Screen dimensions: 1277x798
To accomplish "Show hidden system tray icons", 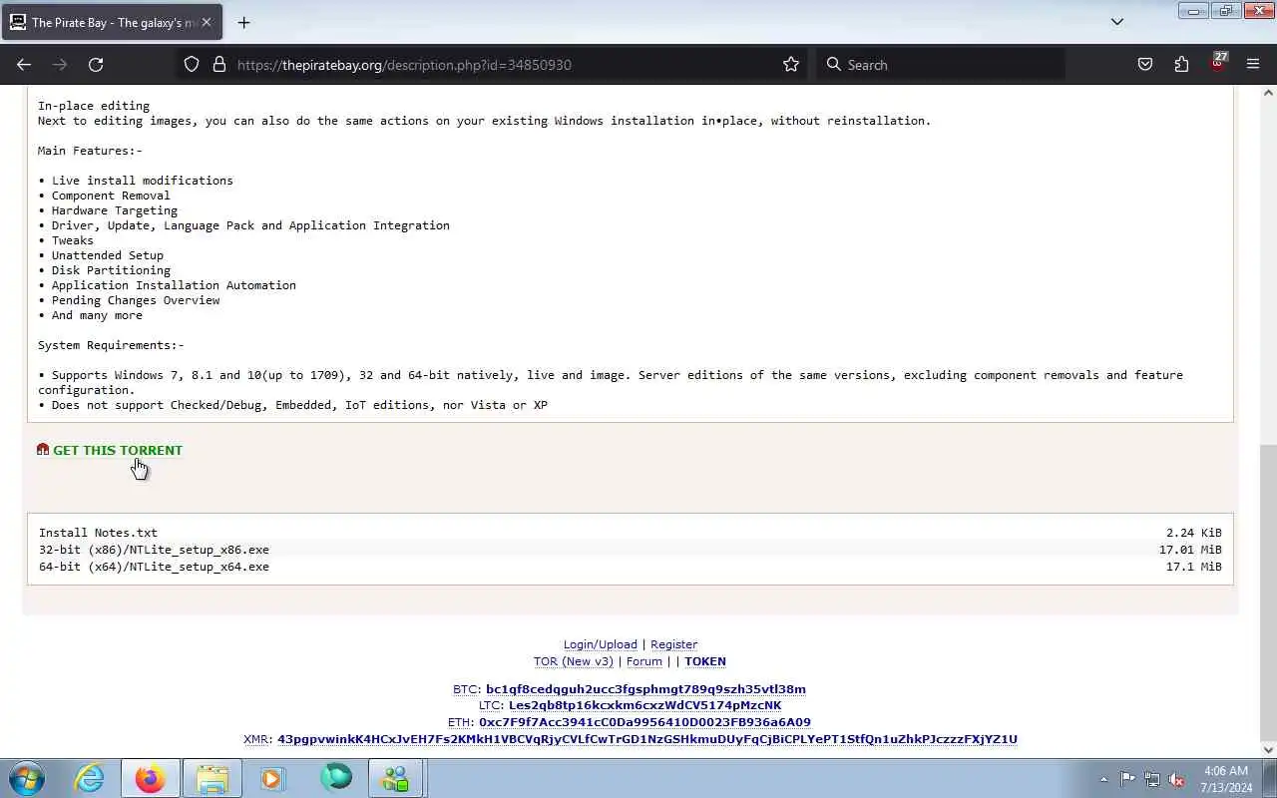I will (x=1103, y=779).
